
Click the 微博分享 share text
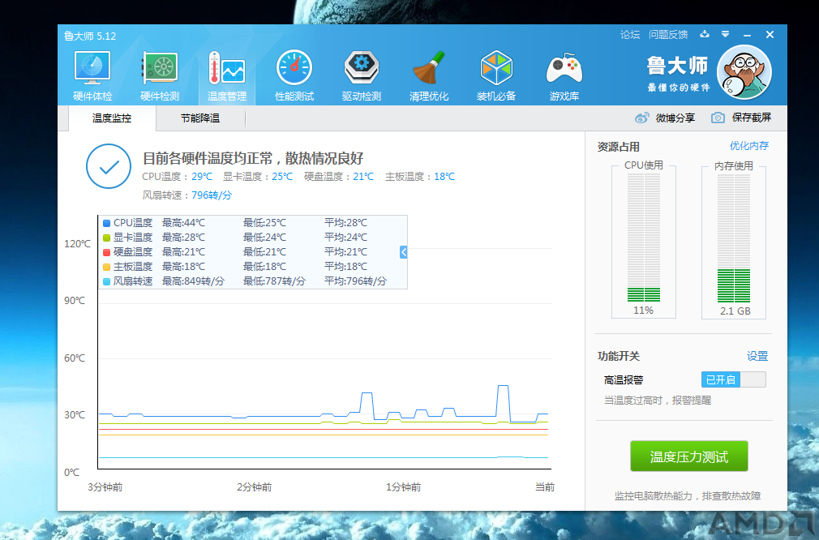click(675, 118)
